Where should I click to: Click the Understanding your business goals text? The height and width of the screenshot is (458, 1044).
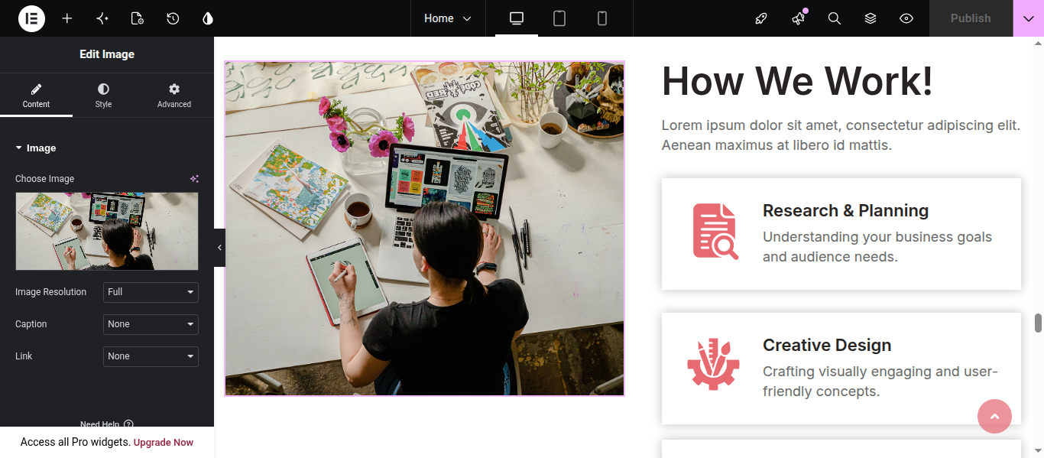point(877,247)
